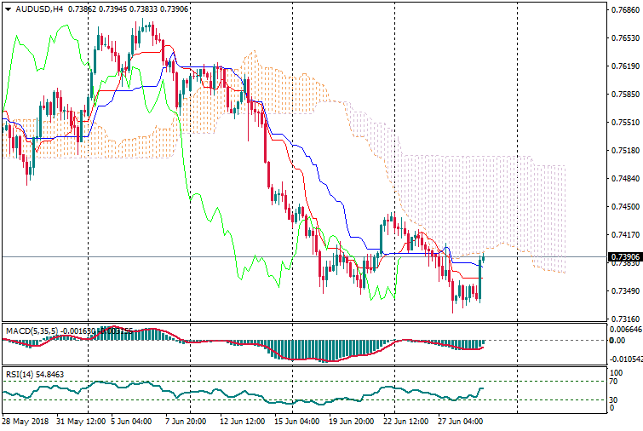The height and width of the screenshot is (431, 643).
Task: Click the 0.74500 price scale label
Action: pos(624,206)
